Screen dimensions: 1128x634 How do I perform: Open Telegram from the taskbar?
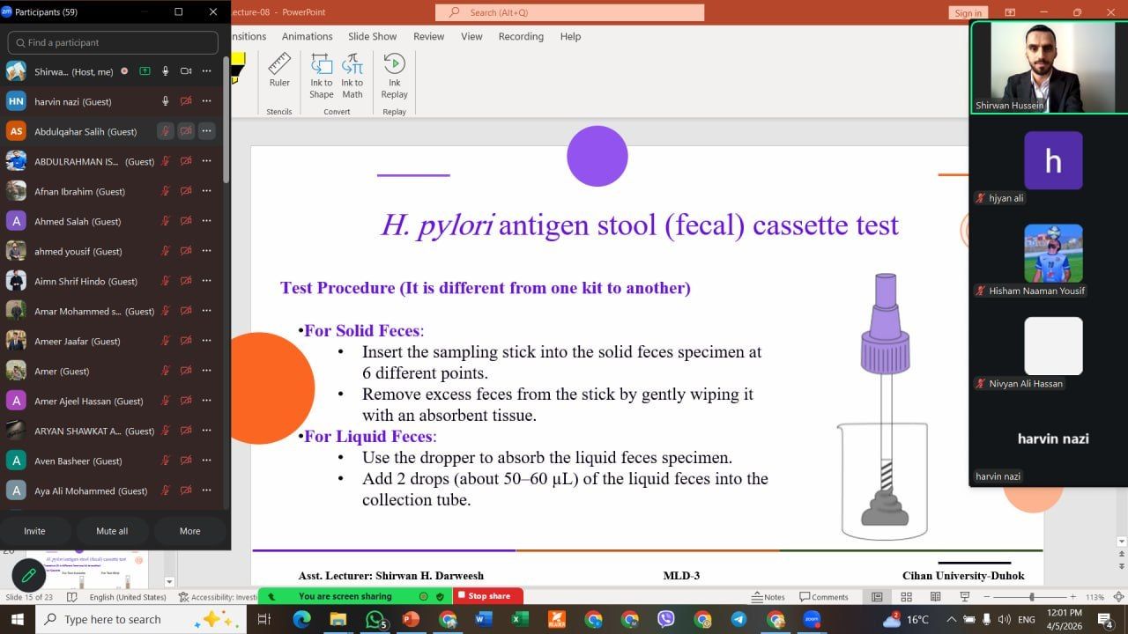click(x=738, y=619)
